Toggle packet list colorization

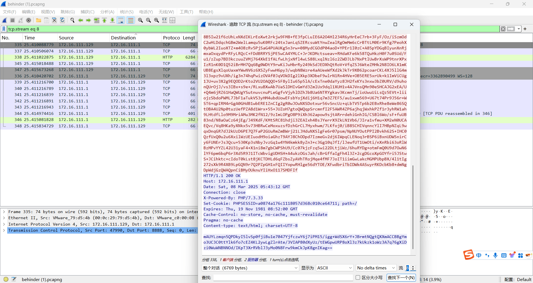131,20
